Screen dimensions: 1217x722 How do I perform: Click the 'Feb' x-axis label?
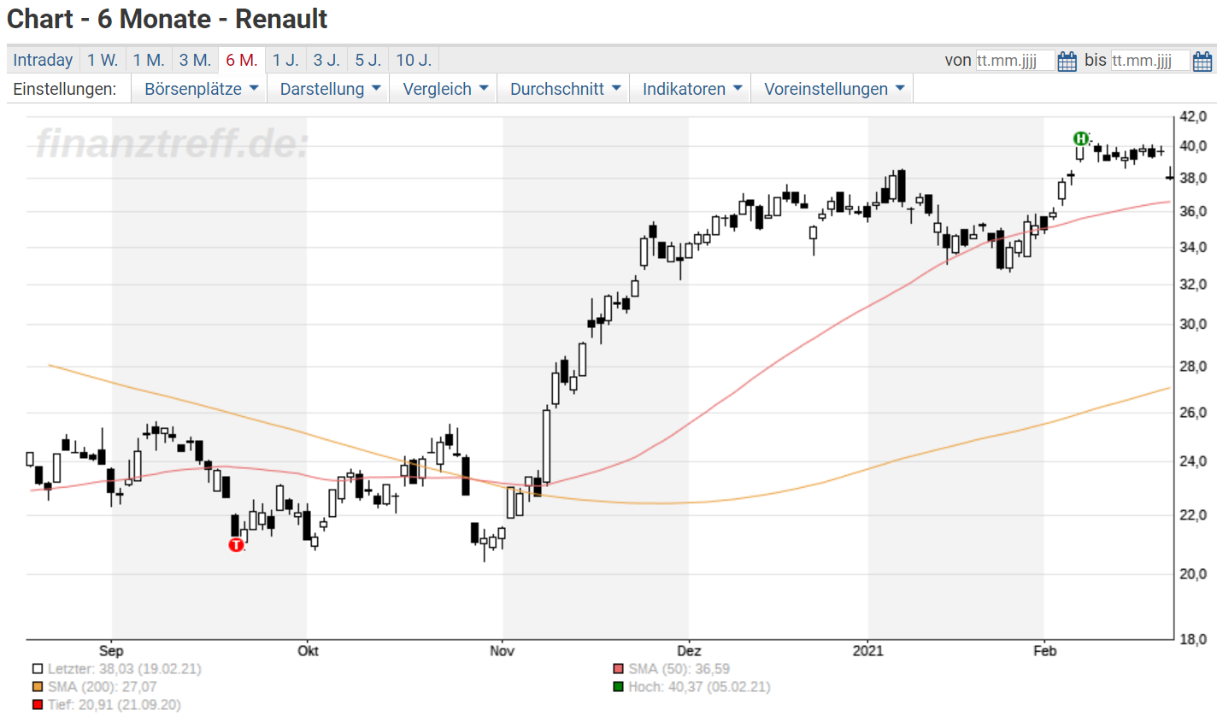coord(1044,651)
